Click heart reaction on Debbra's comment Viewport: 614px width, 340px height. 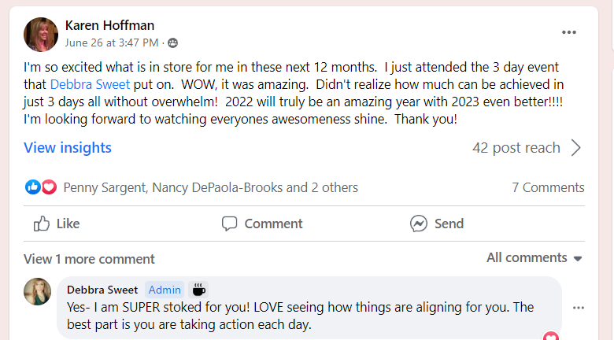pos(551,337)
